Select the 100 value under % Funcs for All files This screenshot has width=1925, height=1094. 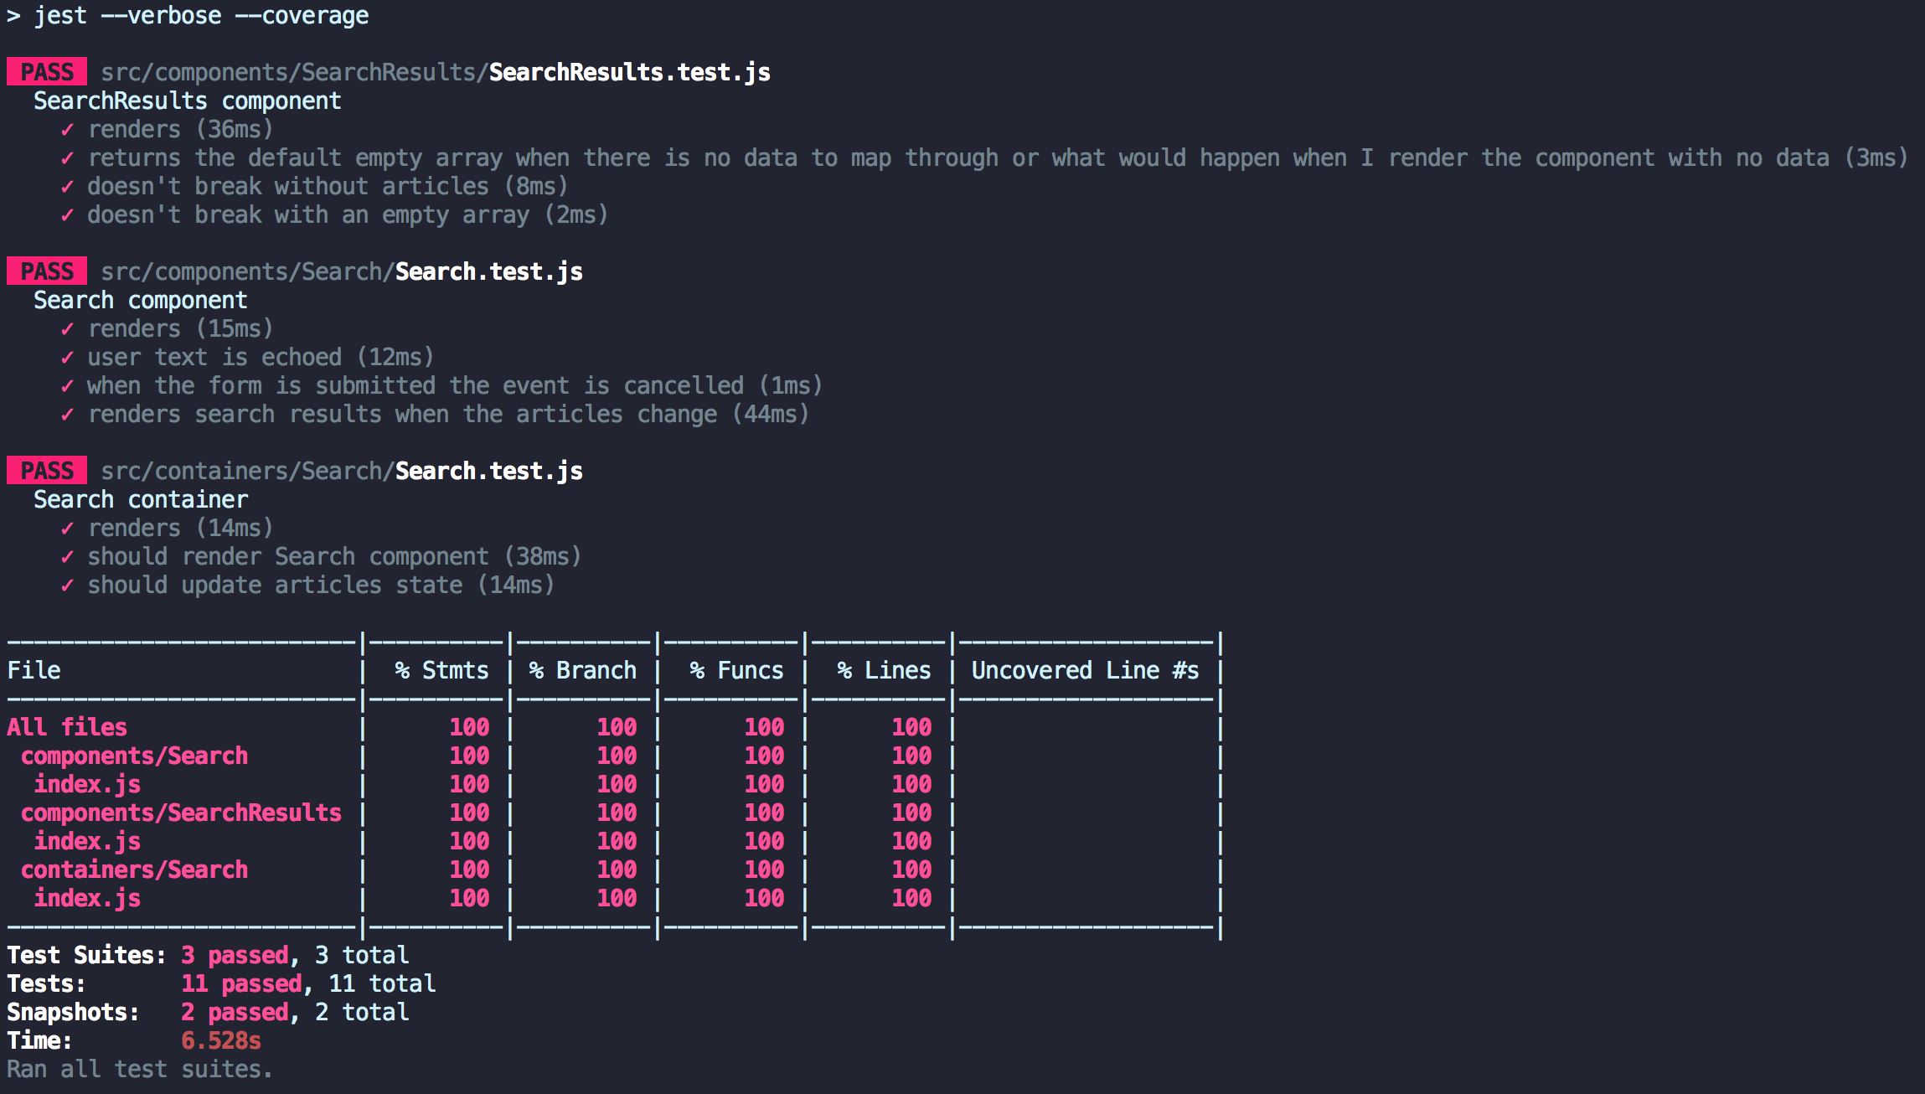(762, 726)
